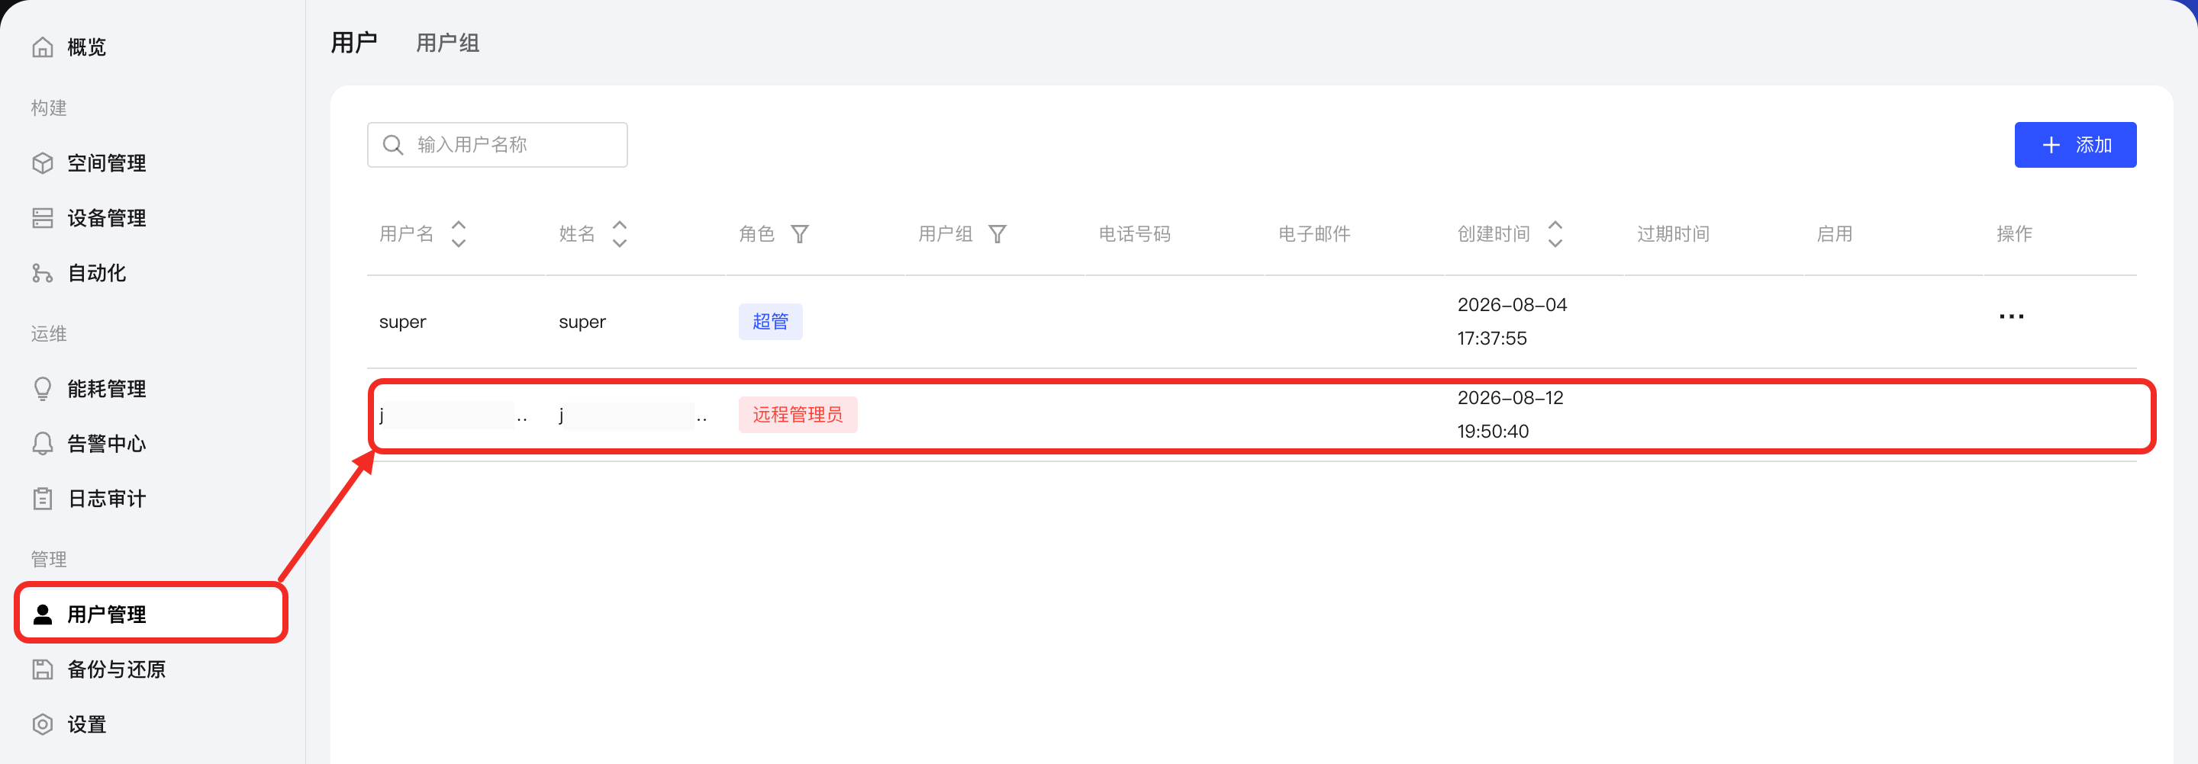2198x764 pixels.
Task: Click the 启用 column header
Action: click(1835, 233)
